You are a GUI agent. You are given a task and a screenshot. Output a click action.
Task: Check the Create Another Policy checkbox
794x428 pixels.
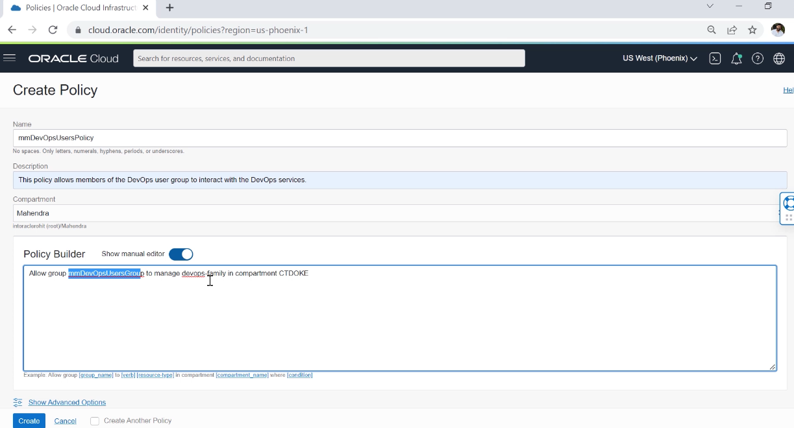pos(95,421)
